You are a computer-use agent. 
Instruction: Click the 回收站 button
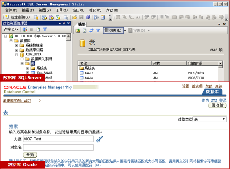pyautogui.click(x=218, y=105)
